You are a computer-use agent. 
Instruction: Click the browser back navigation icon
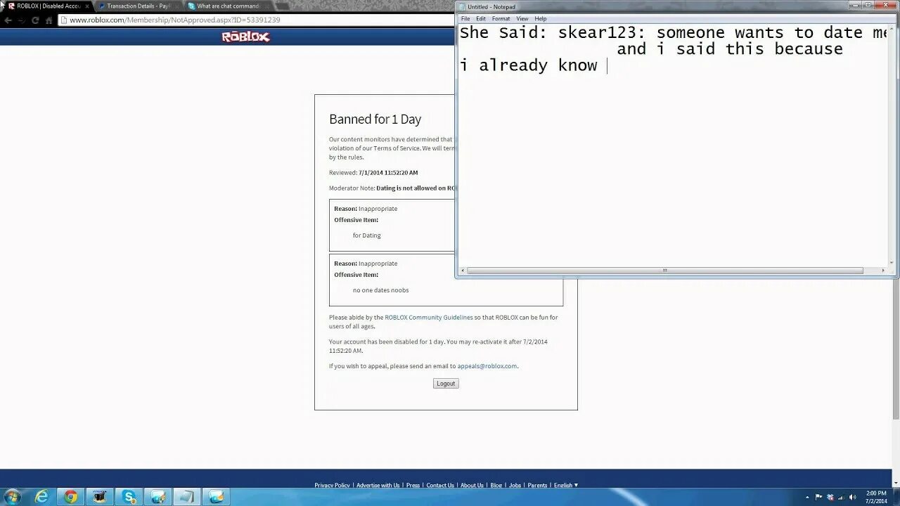[x=8, y=20]
